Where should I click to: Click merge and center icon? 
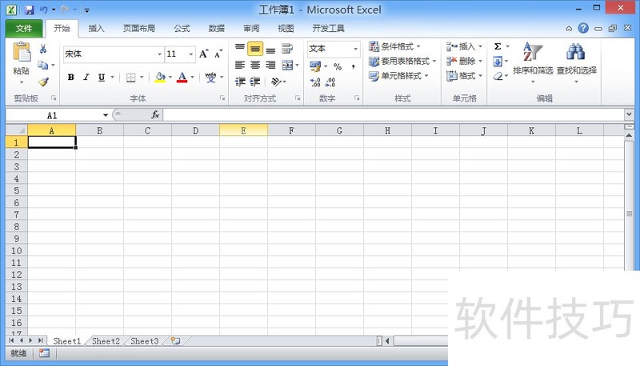point(287,65)
